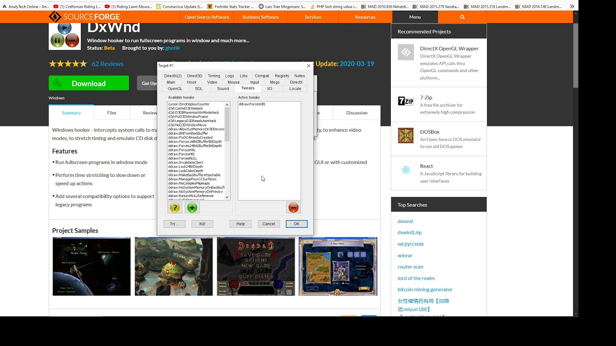
Task: Select cursor:ZeroDisplayCounter in available tweaks
Action: pos(189,104)
